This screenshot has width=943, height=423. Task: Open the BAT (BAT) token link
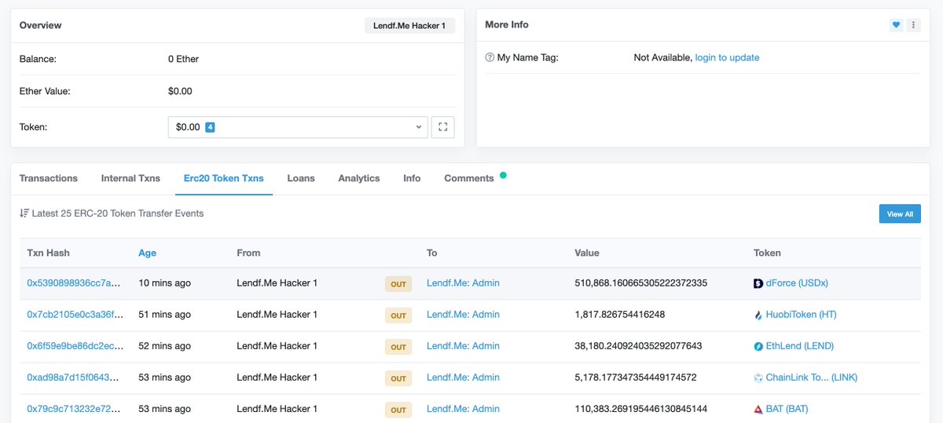(x=787, y=408)
